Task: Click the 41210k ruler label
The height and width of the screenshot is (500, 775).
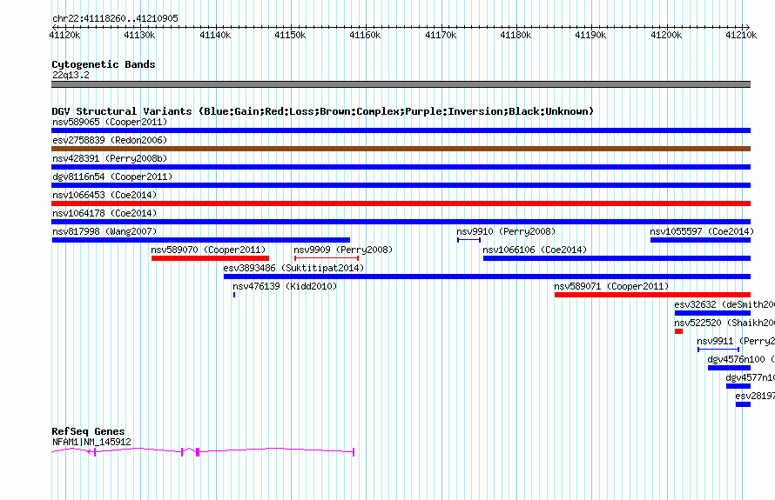Action: pyautogui.click(x=741, y=35)
